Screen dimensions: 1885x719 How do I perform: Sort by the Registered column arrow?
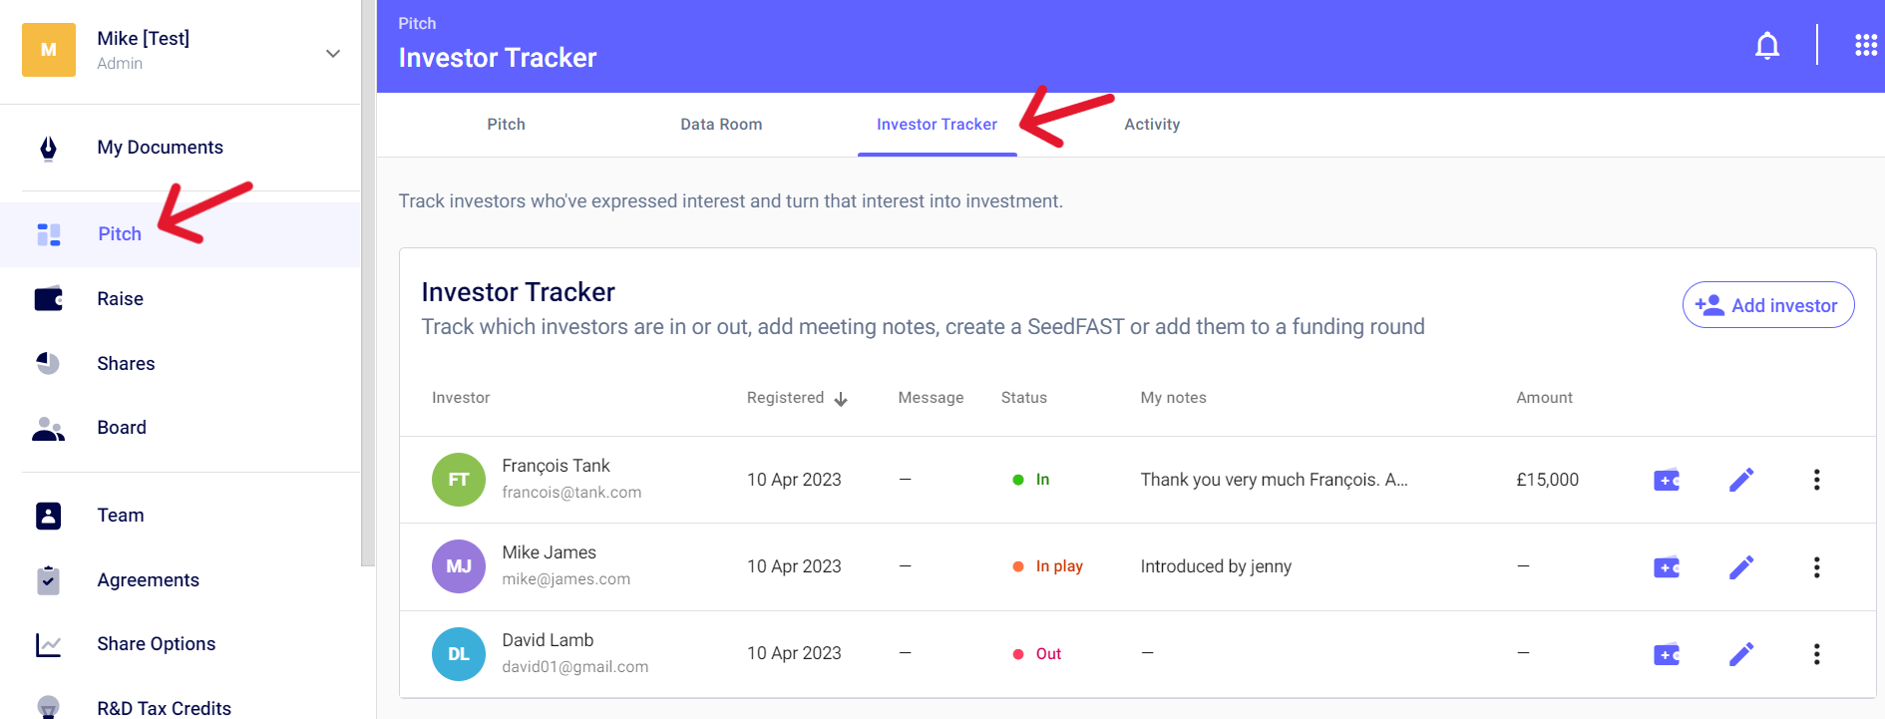click(841, 399)
